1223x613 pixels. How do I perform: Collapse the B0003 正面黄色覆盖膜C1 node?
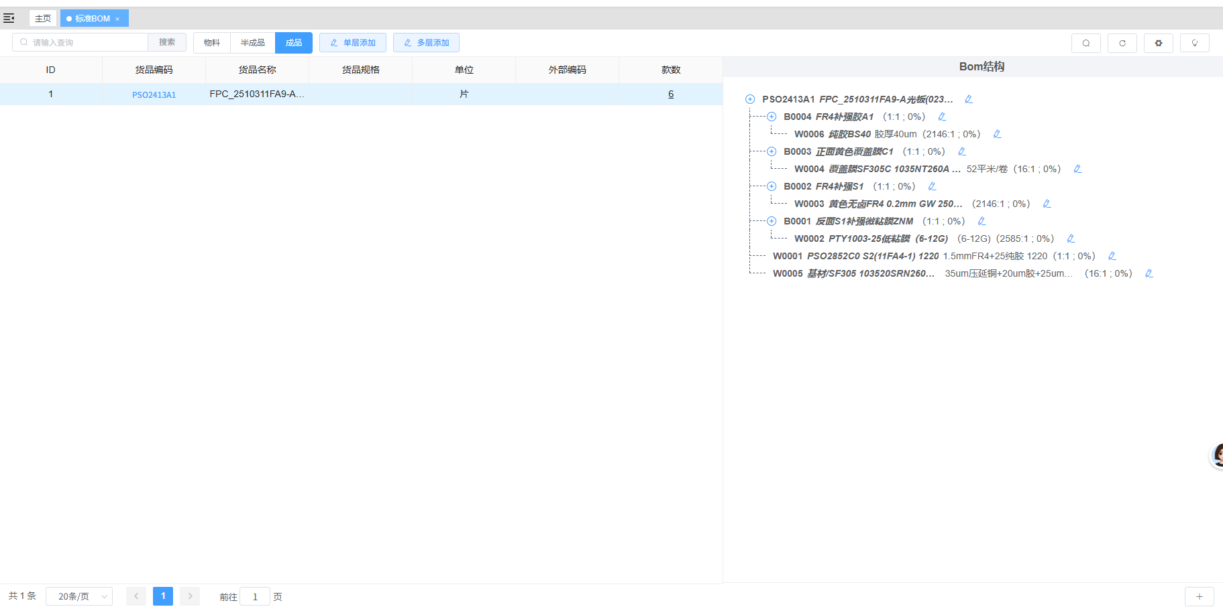click(x=772, y=151)
